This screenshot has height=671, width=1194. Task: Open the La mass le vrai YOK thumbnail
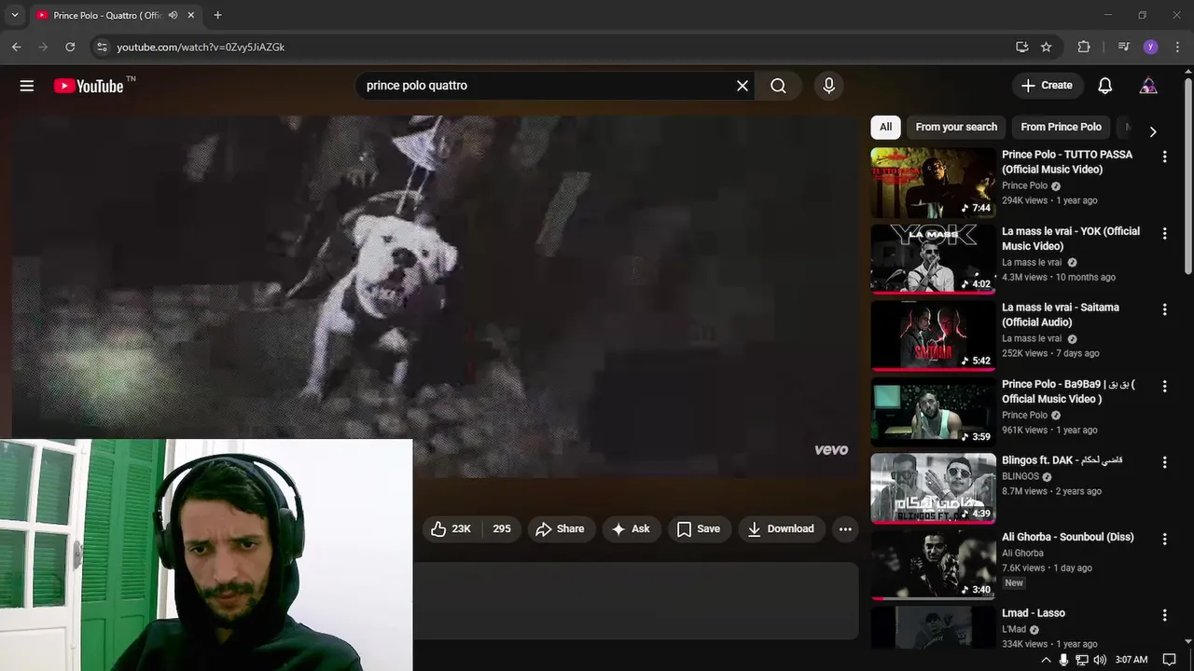933,259
